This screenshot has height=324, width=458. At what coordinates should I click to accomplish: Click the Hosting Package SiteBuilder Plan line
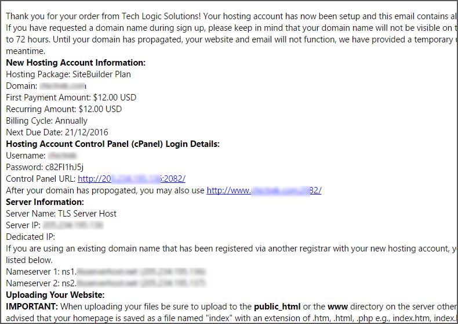pos(68,74)
